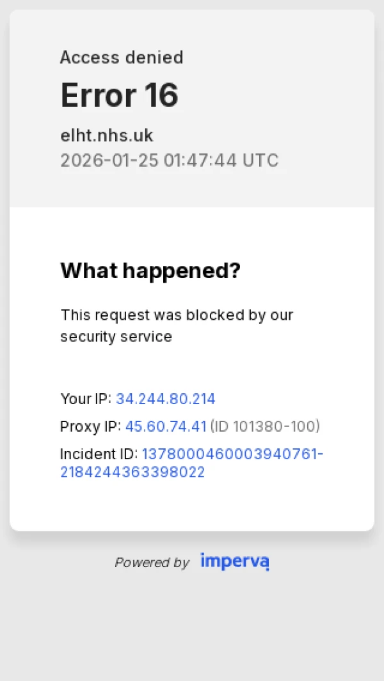
Task: Click the 'Proxy IP:' label
Action: click(x=90, y=427)
